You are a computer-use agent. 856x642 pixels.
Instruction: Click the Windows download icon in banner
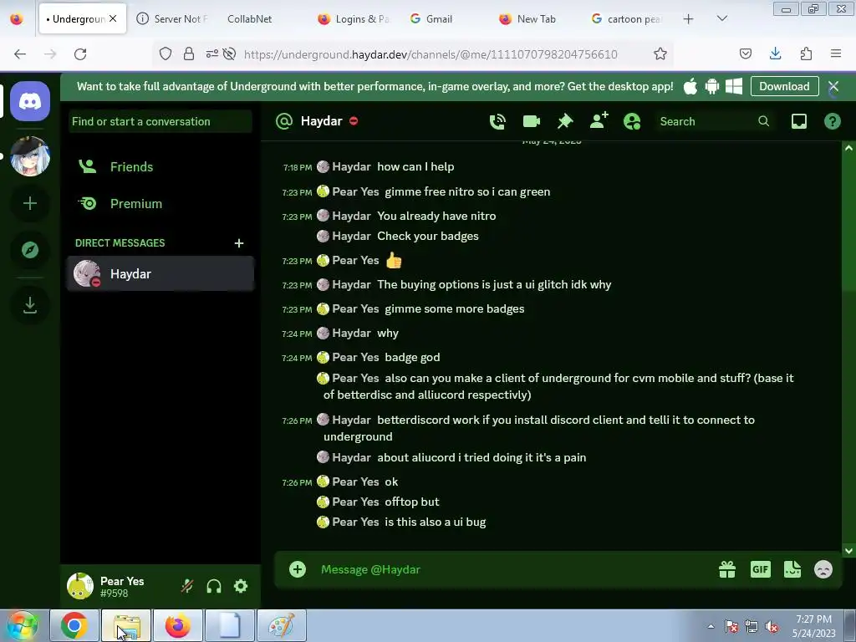point(734,86)
